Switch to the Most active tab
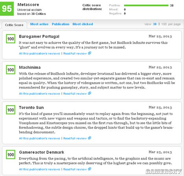184x176 pixels. pos(39,24)
